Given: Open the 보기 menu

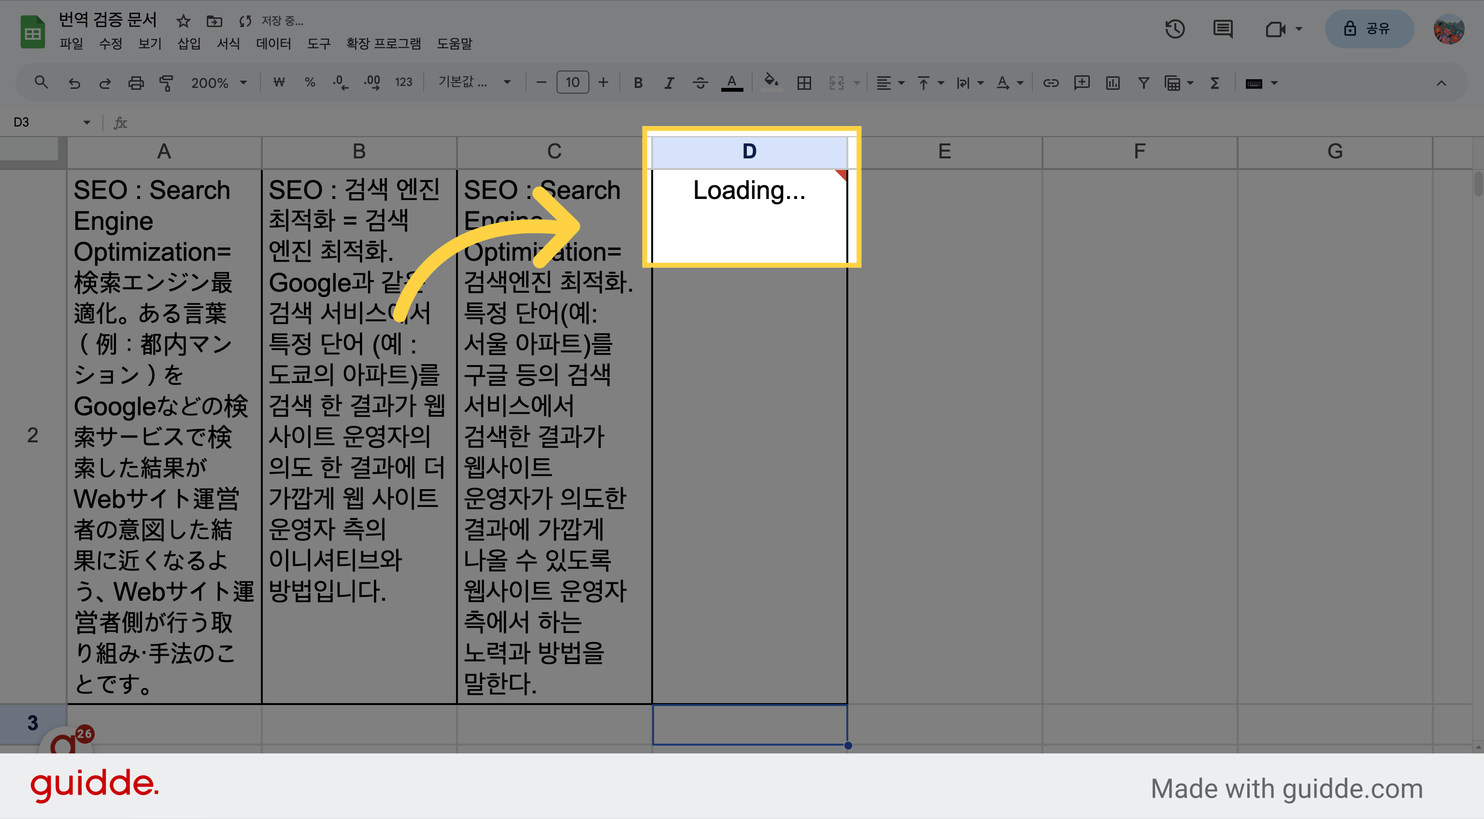Looking at the screenshot, I should [150, 44].
